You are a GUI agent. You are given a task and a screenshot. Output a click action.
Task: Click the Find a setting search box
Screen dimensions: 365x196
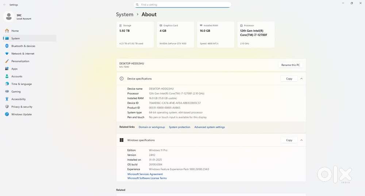[x=182, y=5]
